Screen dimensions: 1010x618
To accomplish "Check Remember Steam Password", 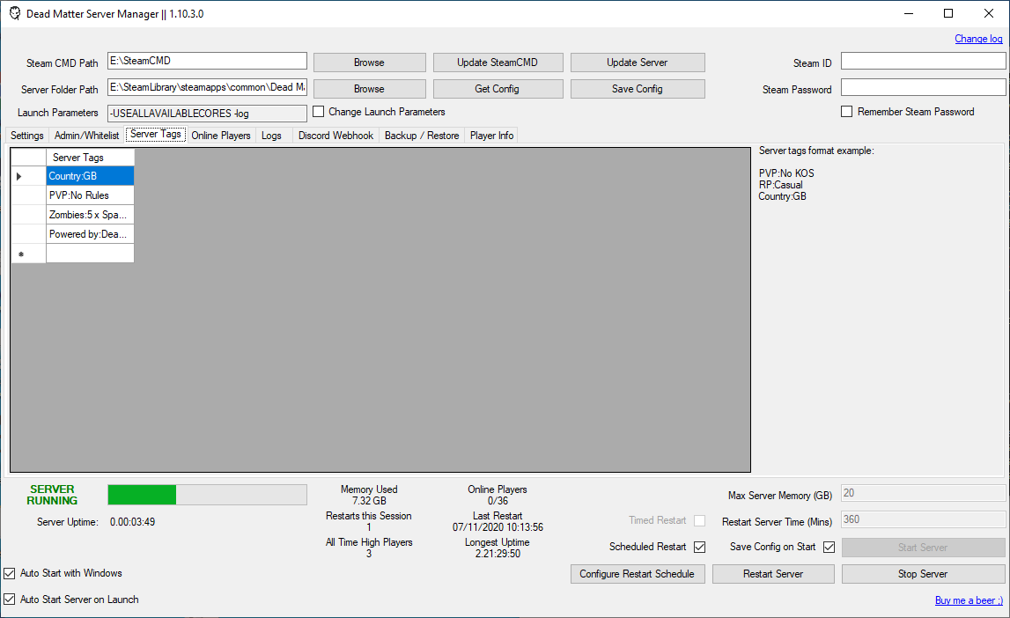I will coord(846,111).
